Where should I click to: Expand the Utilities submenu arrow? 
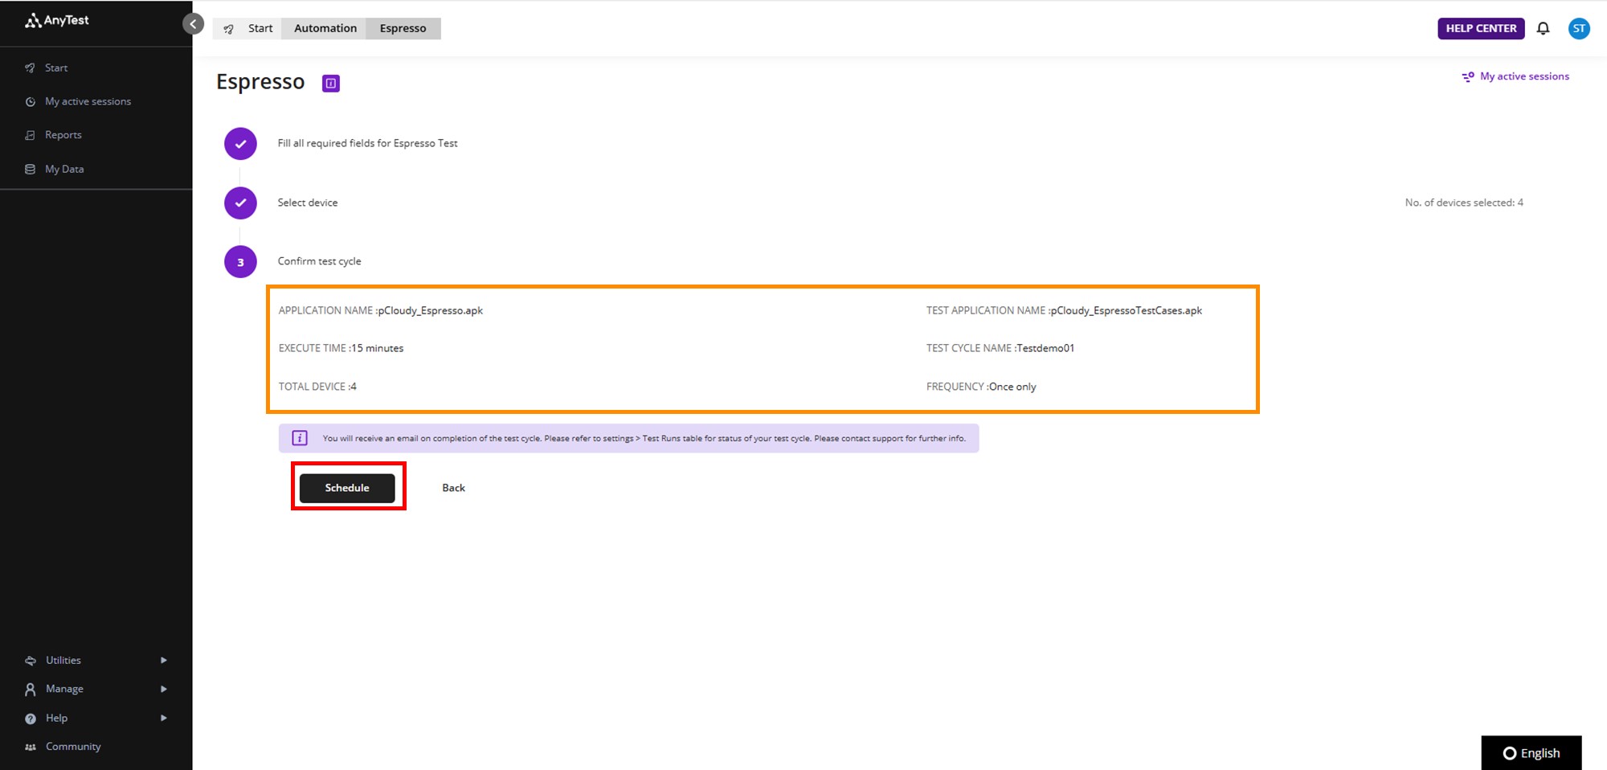click(164, 660)
